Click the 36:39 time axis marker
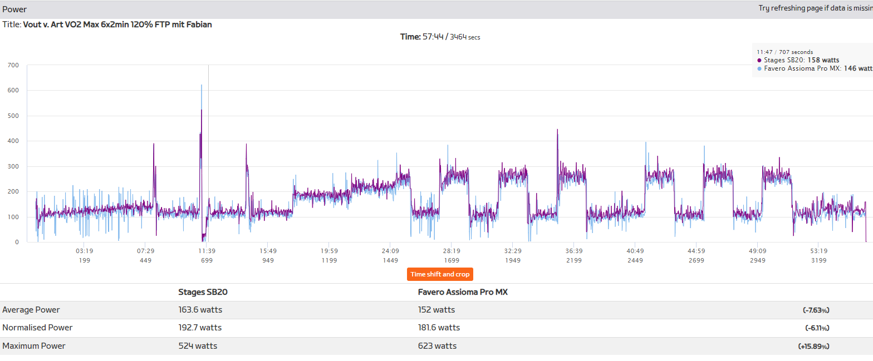This screenshot has width=873, height=361. click(x=574, y=251)
